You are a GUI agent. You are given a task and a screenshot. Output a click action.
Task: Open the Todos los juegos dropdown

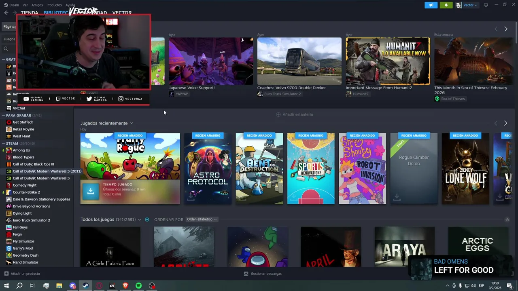pos(139,219)
